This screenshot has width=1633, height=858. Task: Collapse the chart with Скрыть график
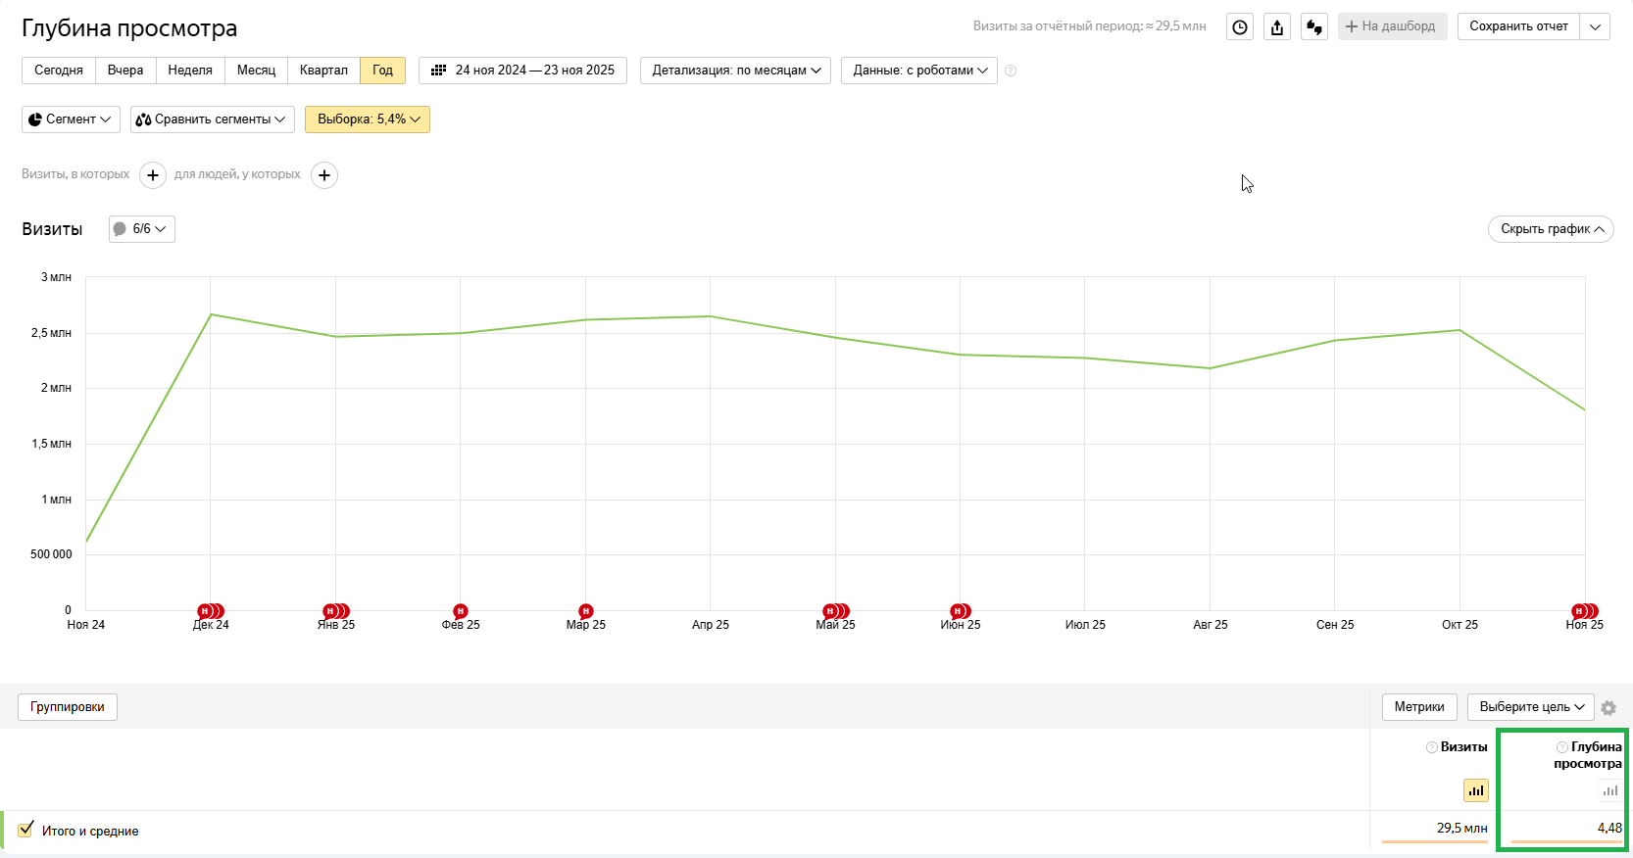[x=1551, y=229]
